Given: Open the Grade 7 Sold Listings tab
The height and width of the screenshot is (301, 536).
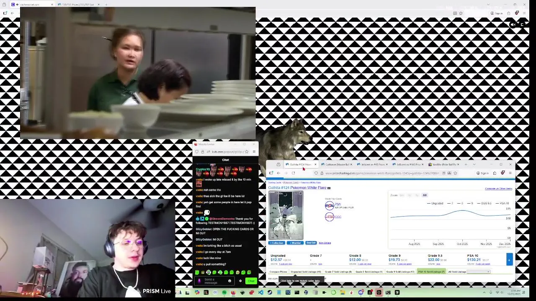Looking at the screenshot, I should click(338, 272).
